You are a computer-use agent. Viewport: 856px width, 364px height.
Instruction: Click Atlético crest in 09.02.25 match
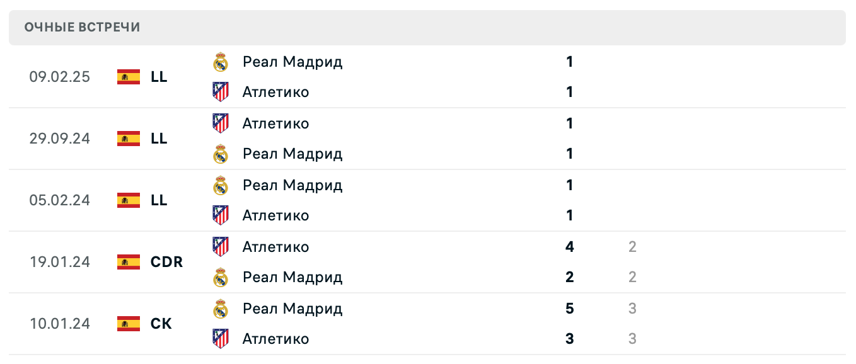pos(220,92)
